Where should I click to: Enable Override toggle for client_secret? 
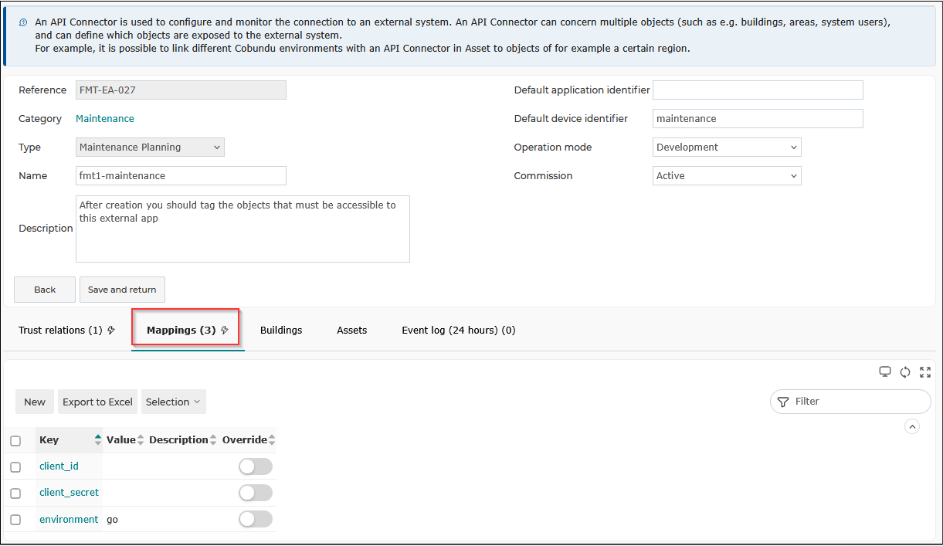256,493
